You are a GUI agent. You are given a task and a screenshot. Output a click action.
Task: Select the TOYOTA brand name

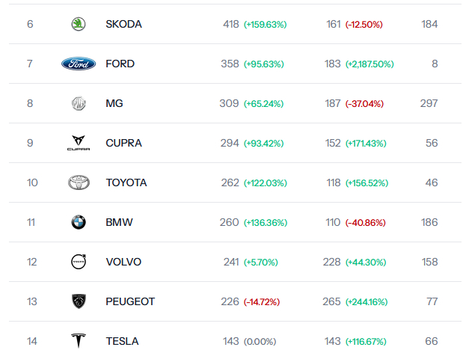[x=126, y=182]
